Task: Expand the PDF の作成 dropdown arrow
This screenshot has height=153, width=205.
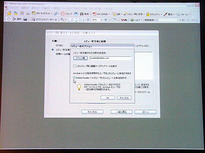Action: [109, 14]
